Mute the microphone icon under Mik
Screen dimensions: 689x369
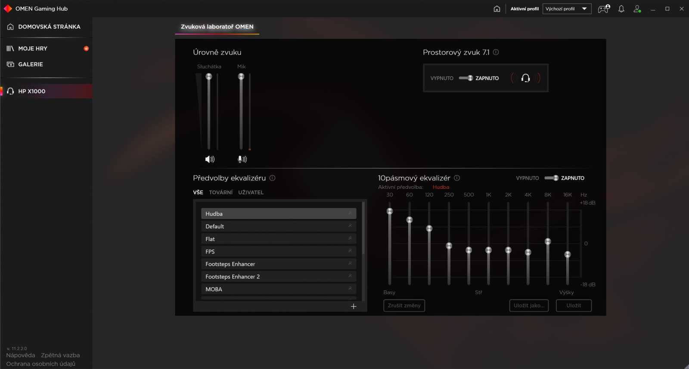coord(242,160)
